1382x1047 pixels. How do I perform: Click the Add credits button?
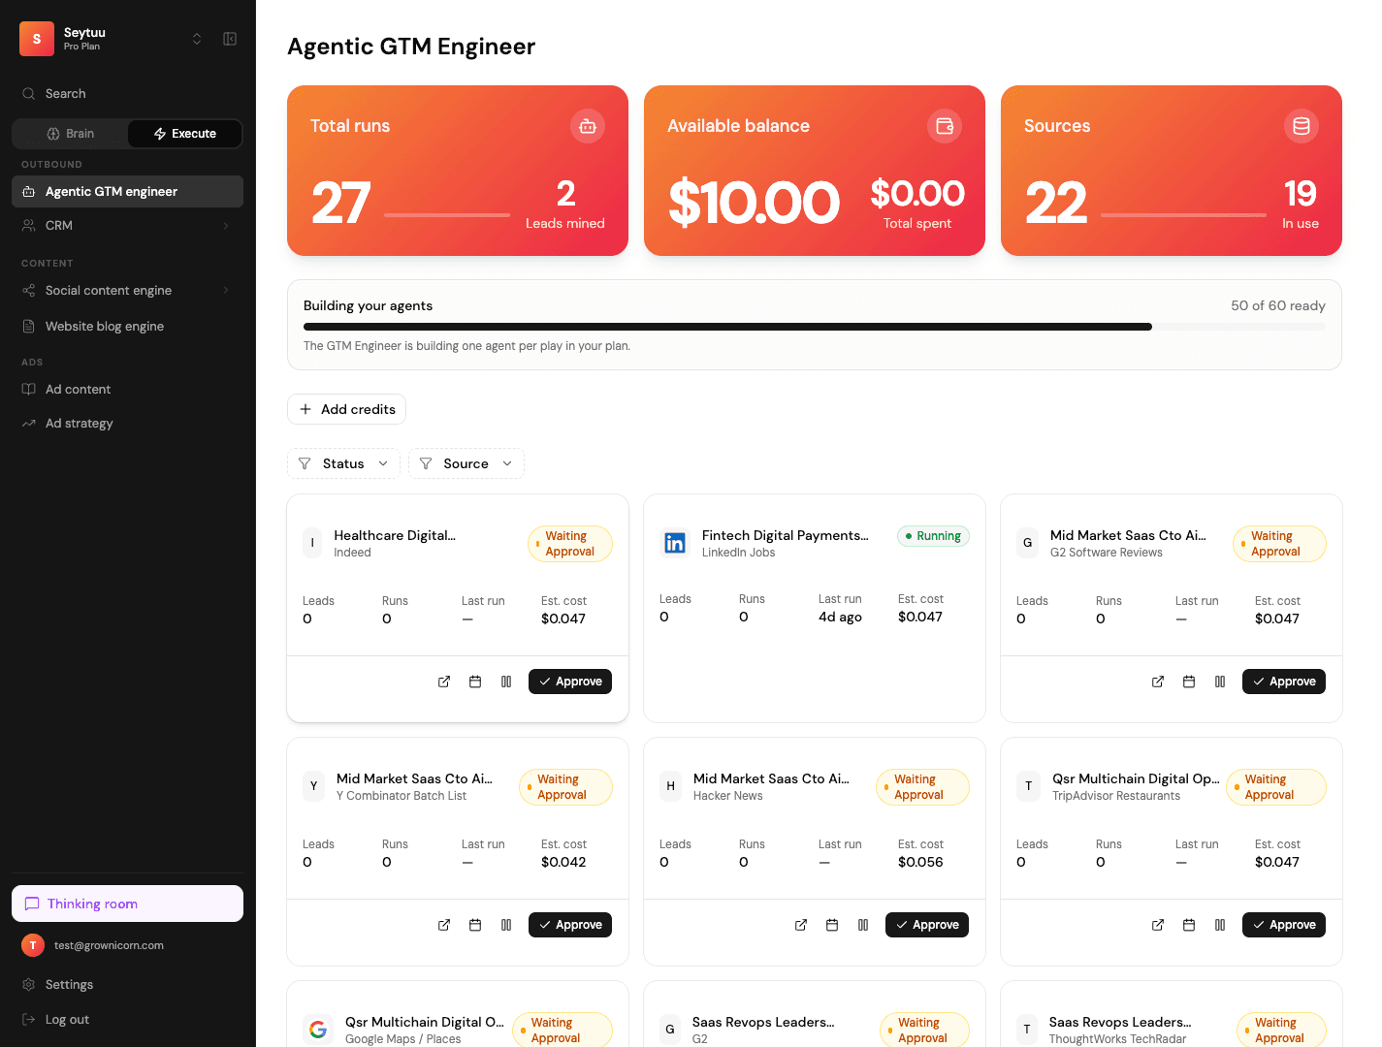tap(346, 409)
